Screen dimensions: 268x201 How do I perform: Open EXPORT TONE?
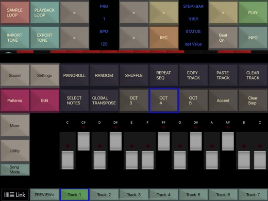45,37
